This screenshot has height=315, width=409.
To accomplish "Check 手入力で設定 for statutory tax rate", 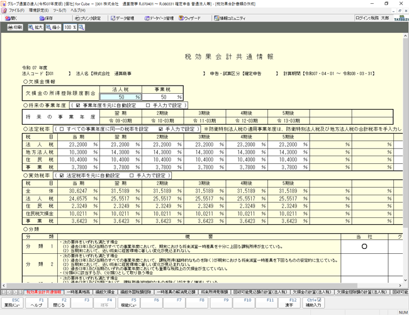I will pos(160,129).
